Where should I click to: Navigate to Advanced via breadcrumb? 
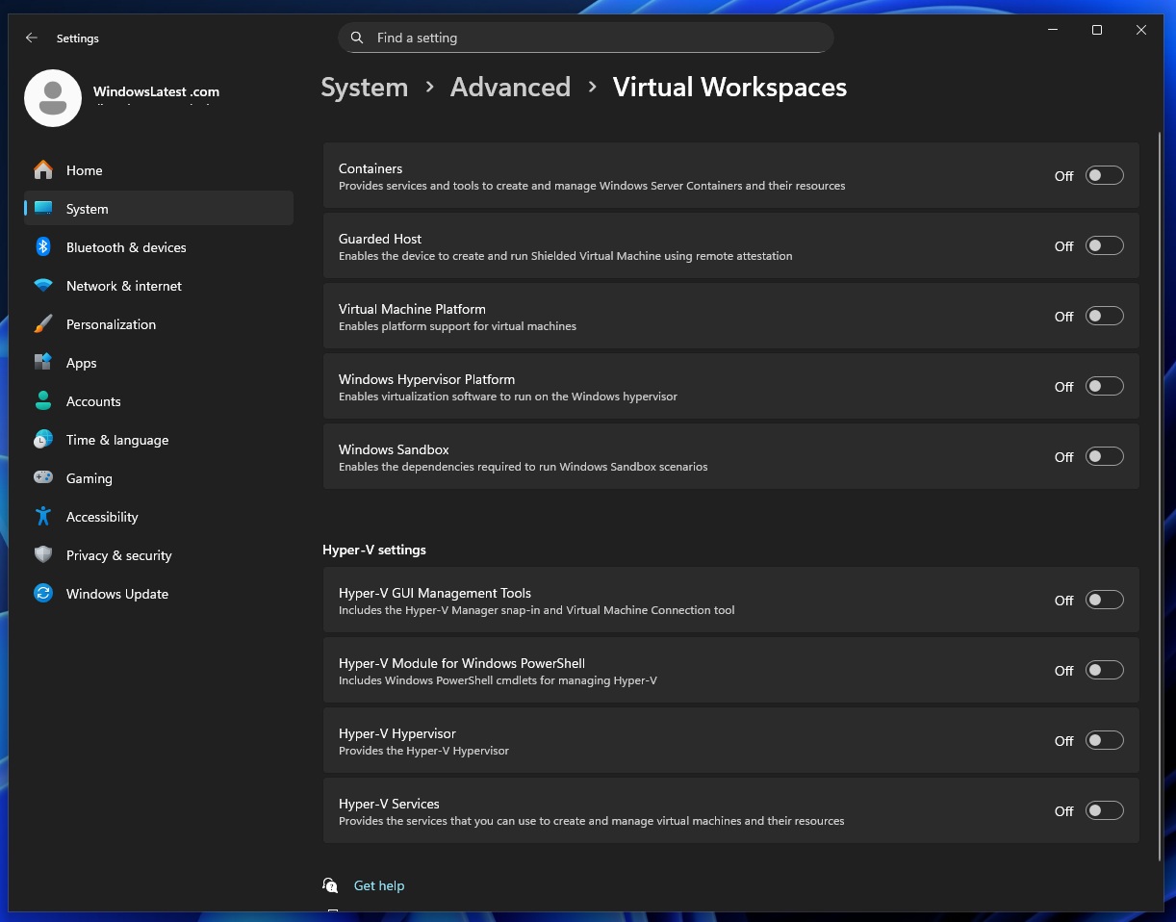pyautogui.click(x=510, y=87)
